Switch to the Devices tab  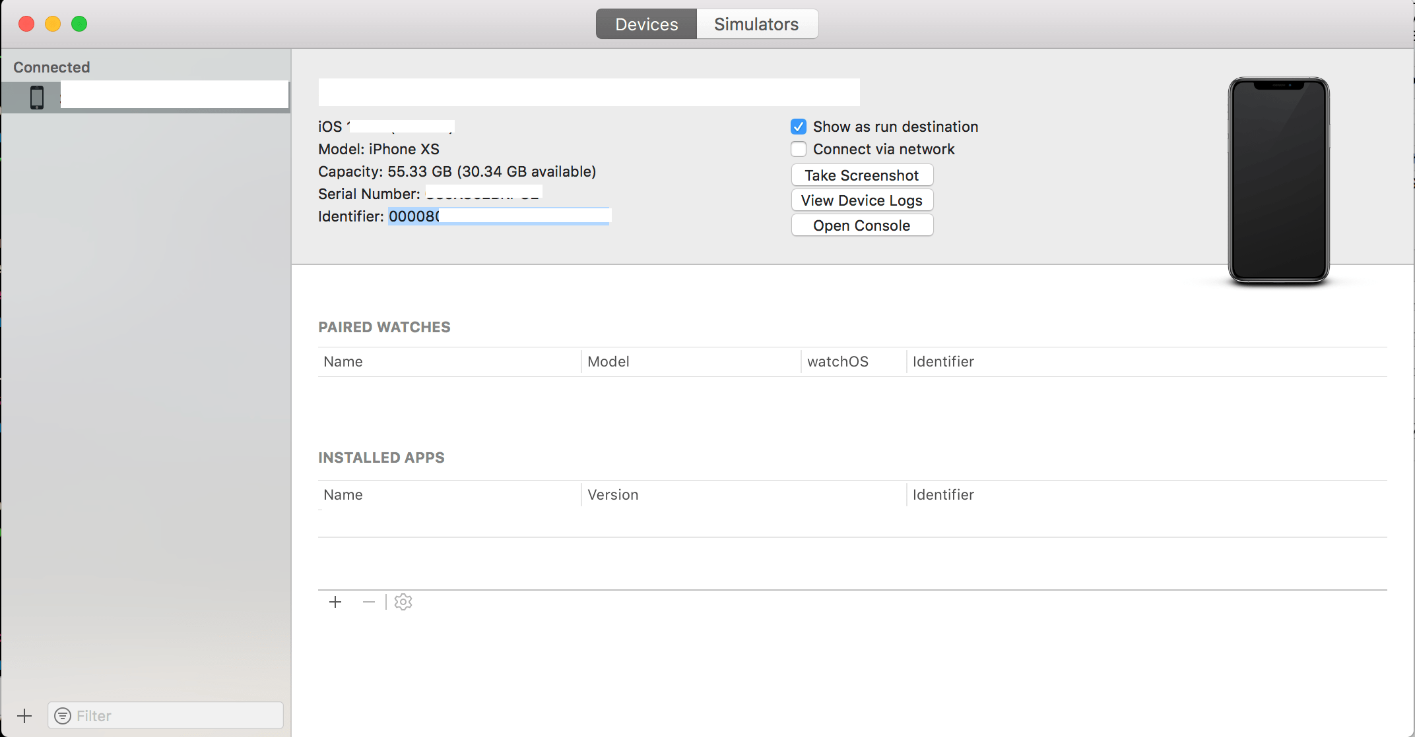[x=646, y=24]
